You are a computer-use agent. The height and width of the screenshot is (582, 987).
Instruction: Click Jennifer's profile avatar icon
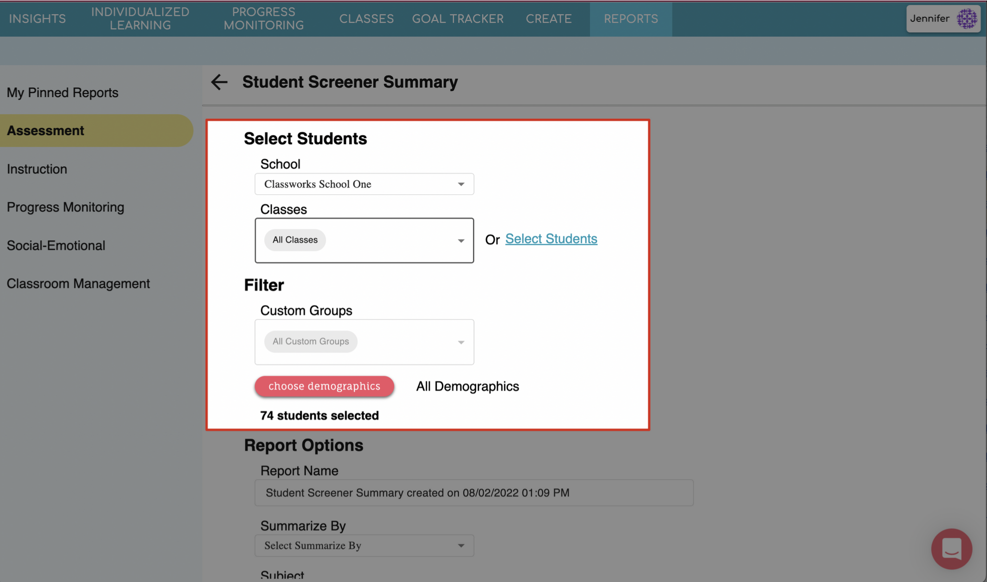pyautogui.click(x=966, y=19)
